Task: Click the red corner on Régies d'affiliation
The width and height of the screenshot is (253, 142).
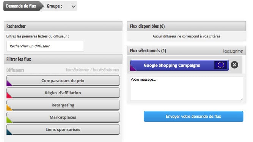Action: click(x=9, y=95)
